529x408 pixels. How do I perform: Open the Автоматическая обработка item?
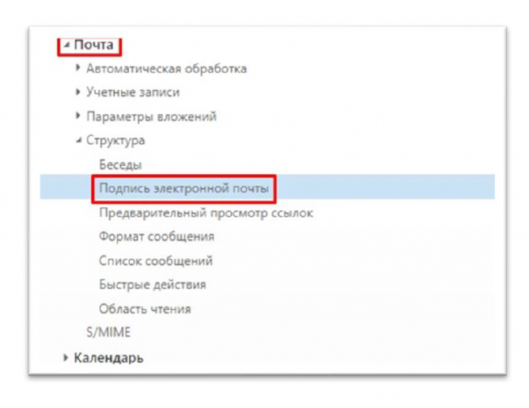tap(166, 69)
